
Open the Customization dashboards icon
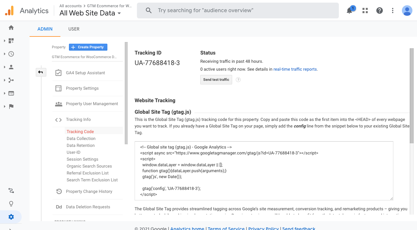coord(11,41)
